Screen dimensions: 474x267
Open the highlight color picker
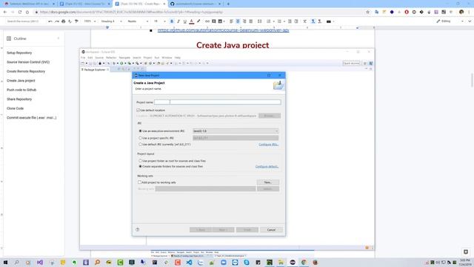tap(198, 22)
